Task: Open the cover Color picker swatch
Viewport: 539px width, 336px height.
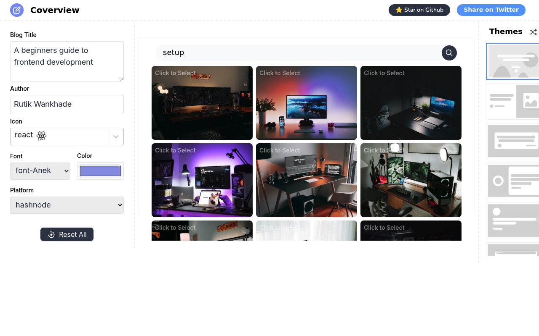Action: (100, 171)
